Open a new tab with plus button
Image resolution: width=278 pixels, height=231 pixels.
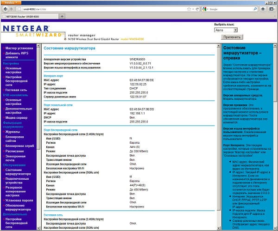pyautogui.click(x=62, y=17)
